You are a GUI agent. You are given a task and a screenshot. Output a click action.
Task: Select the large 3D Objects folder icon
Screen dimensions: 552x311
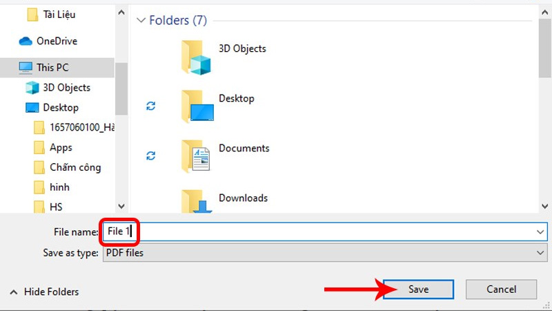point(196,57)
